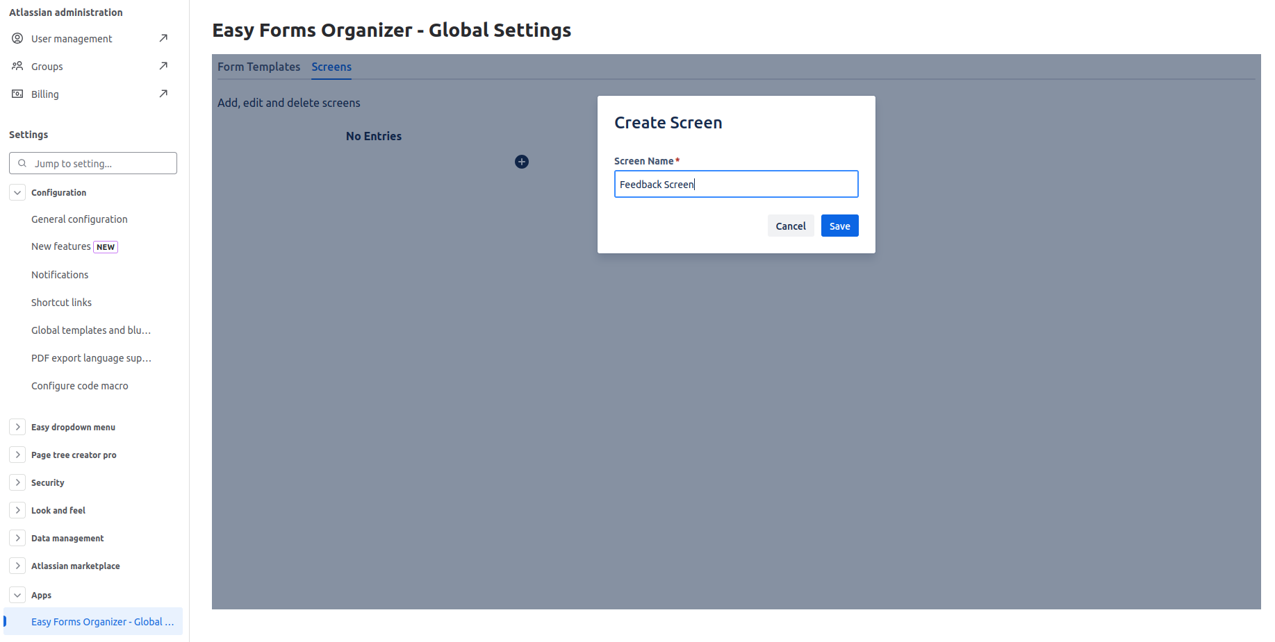Screen dimensions: 1275x642
Task: Select the Screens tab
Action: (331, 67)
